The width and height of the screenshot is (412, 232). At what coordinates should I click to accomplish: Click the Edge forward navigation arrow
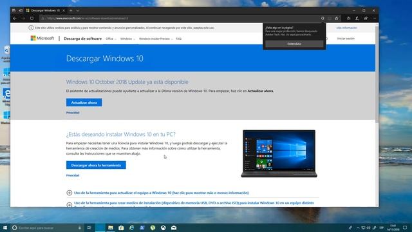(23, 19)
